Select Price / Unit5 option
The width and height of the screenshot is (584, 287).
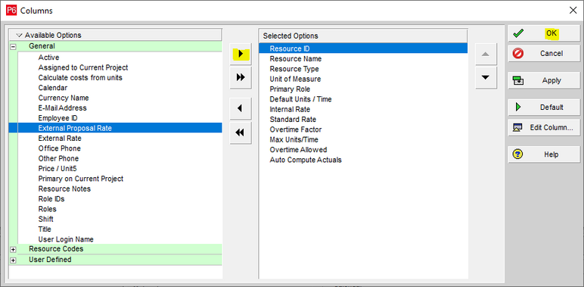[x=57, y=168]
